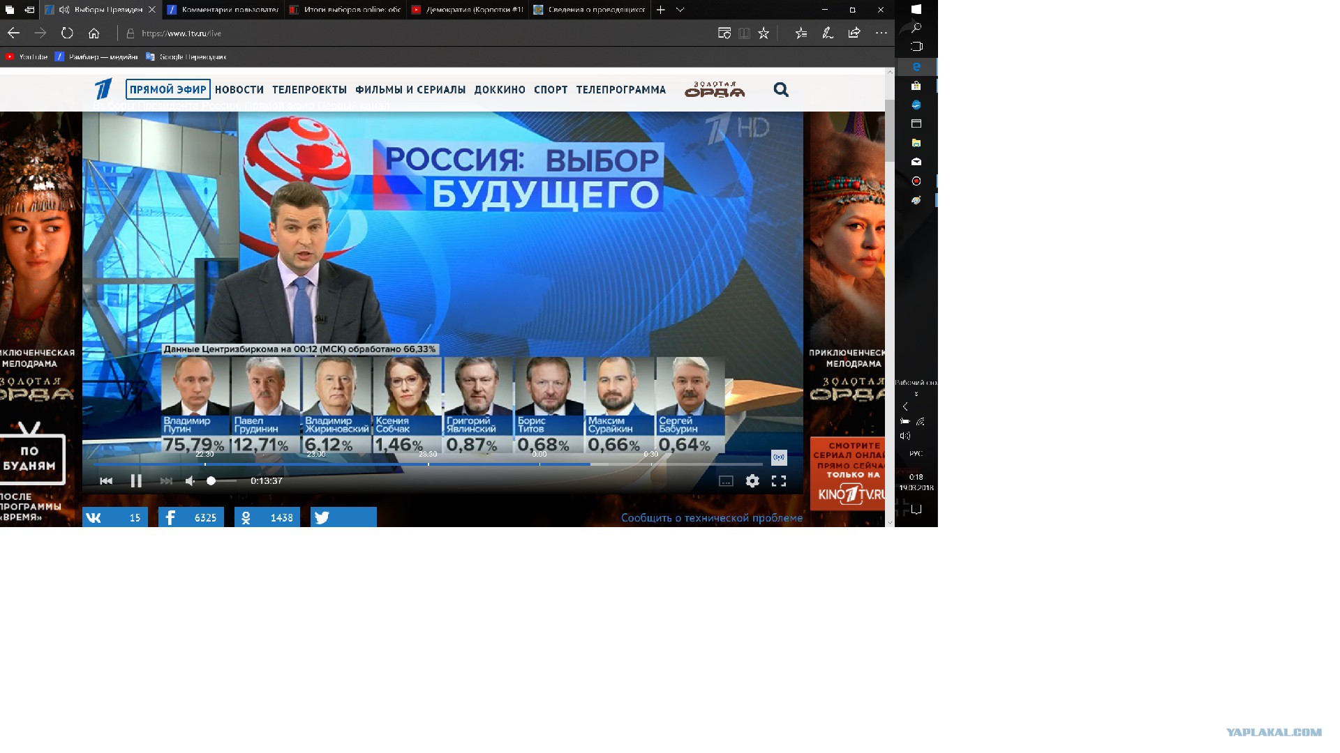Switch to the Демократия (Коротки #1) tab
Image resolution: width=1340 pixels, height=753 pixels.
[467, 10]
